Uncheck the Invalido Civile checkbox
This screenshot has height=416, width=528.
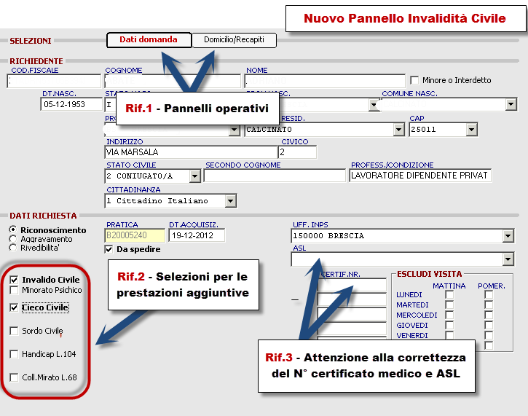click(x=14, y=280)
